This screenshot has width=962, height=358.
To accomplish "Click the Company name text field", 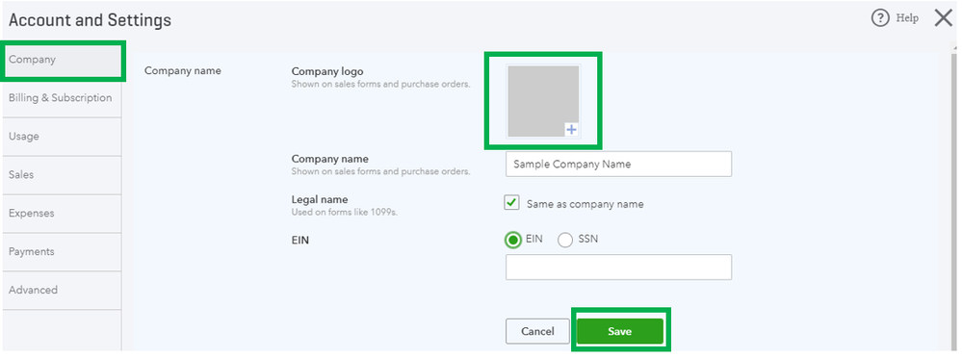I will pos(618,165).
